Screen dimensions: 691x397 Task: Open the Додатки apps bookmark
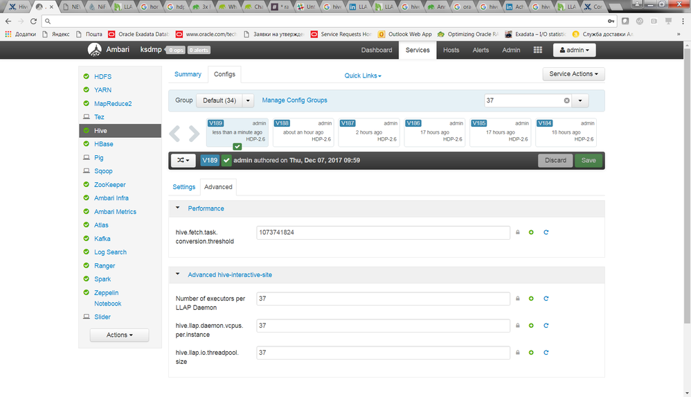20,34
